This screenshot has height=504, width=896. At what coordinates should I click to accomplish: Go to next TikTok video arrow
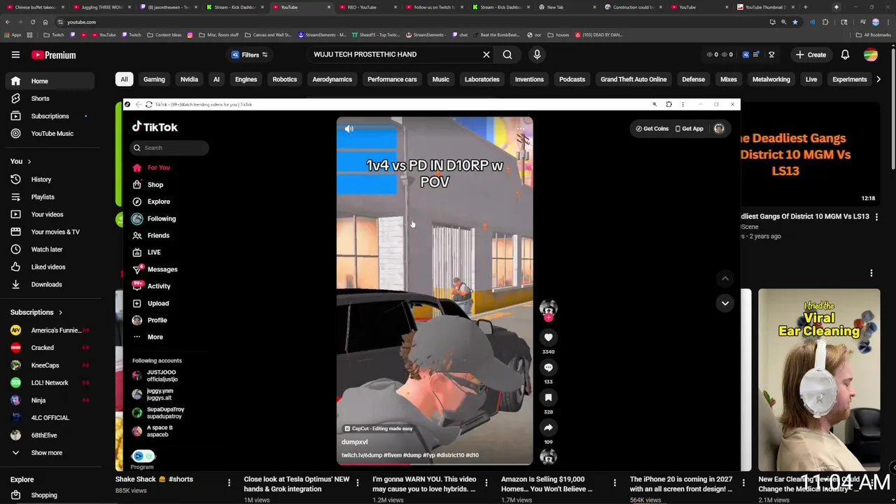[725, 303]
